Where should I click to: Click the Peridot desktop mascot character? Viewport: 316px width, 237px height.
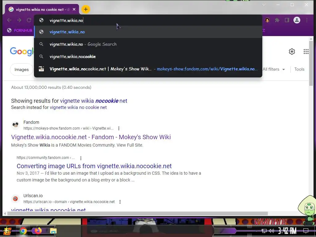click(307, 210)
